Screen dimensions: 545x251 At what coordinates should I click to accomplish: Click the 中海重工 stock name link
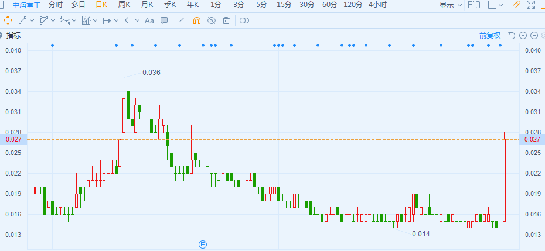[26, 5]
